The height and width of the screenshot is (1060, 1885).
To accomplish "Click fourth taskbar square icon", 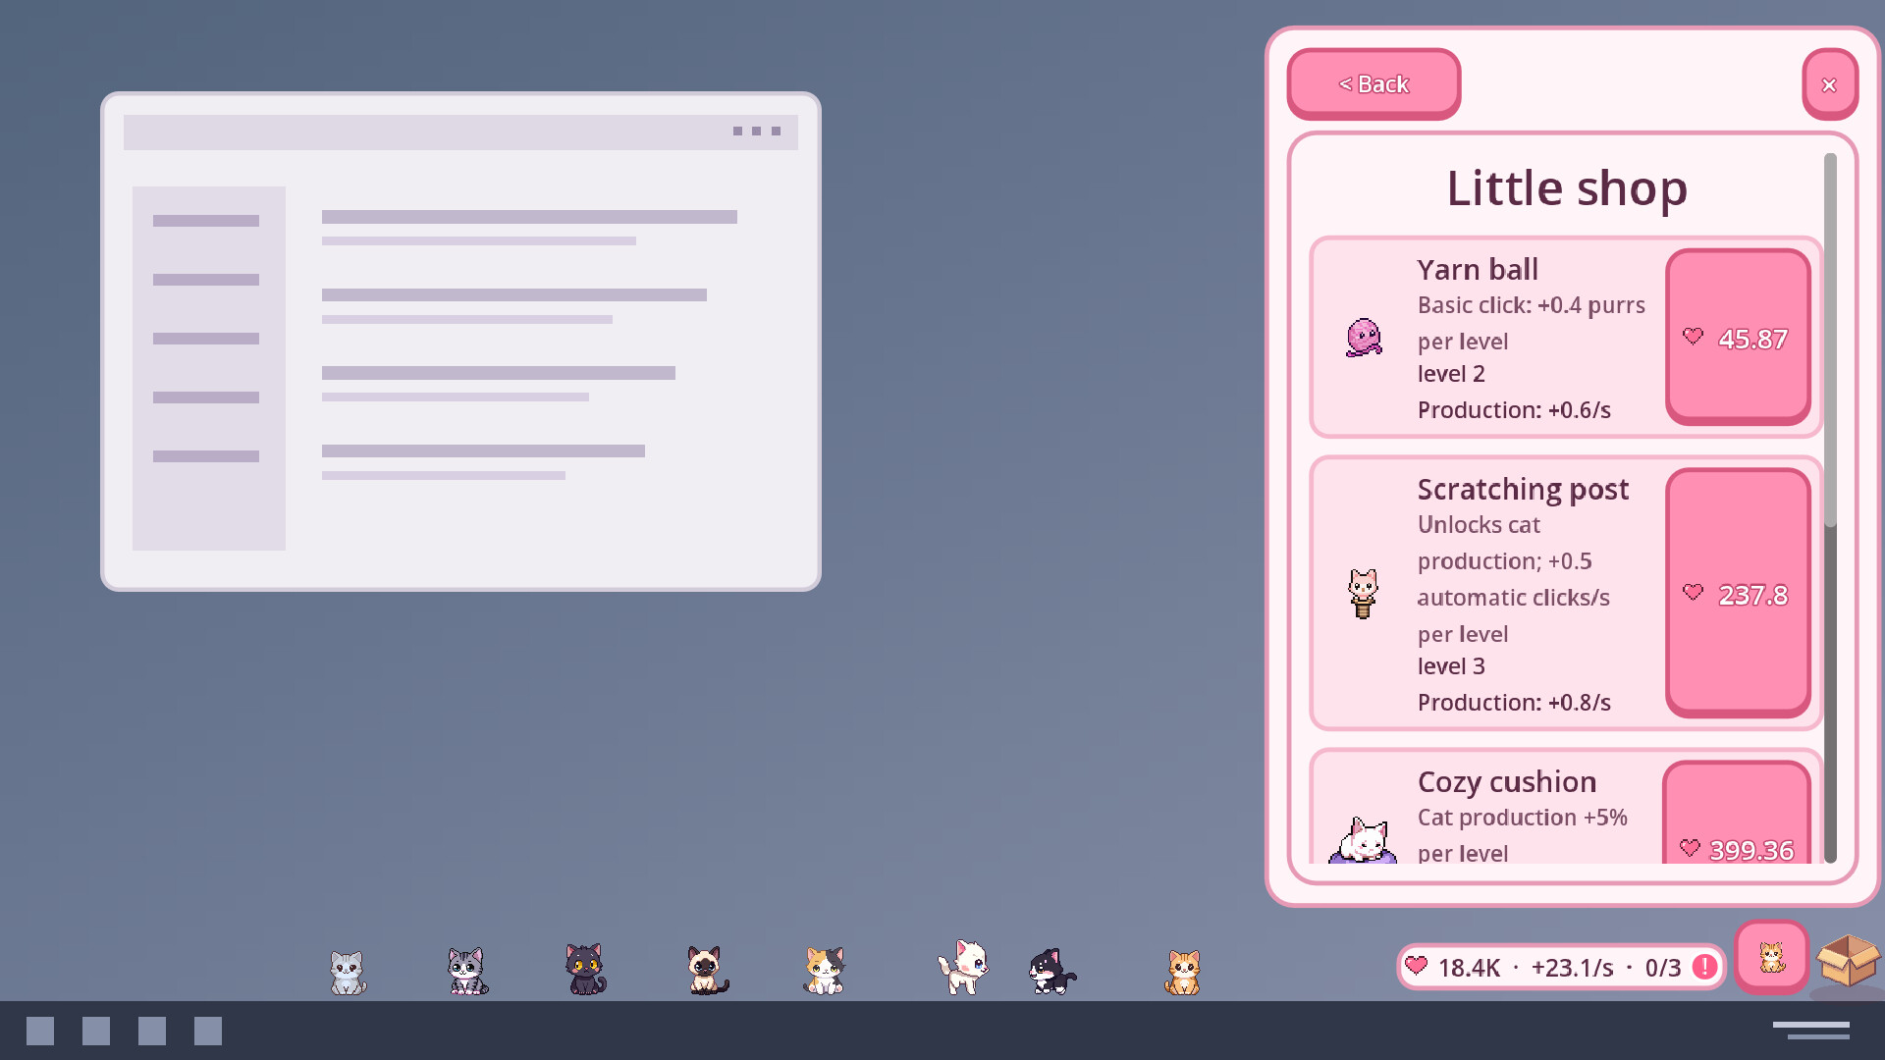I will 208,1031.
